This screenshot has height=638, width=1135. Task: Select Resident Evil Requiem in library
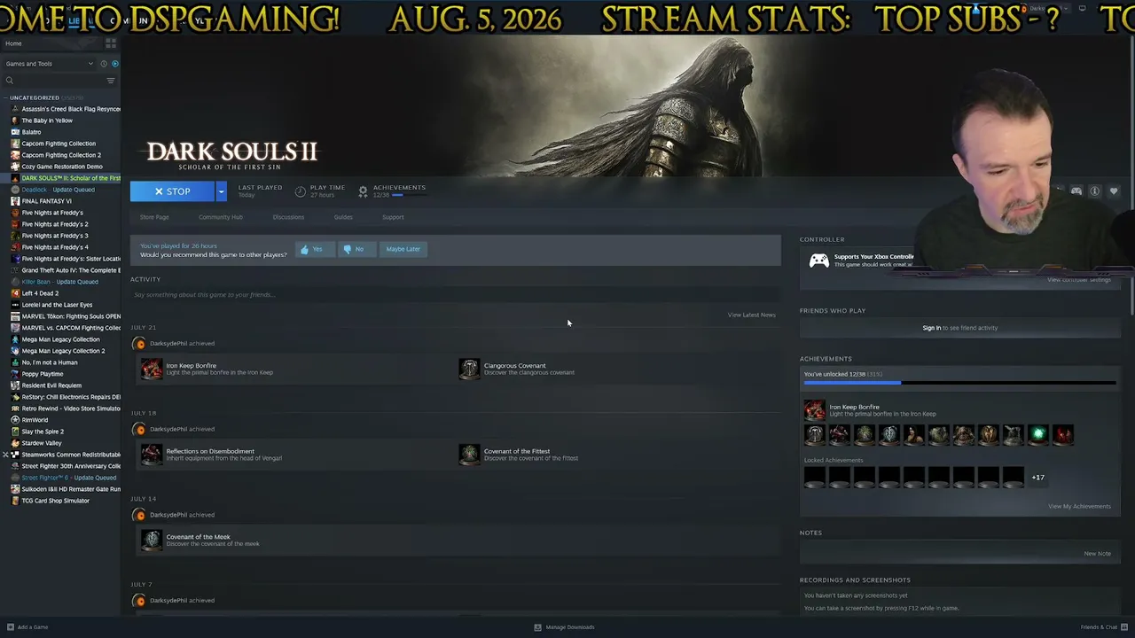[51, 385]
